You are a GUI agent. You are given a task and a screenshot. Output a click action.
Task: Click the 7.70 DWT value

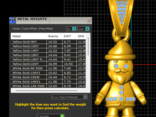pos(67,82)
